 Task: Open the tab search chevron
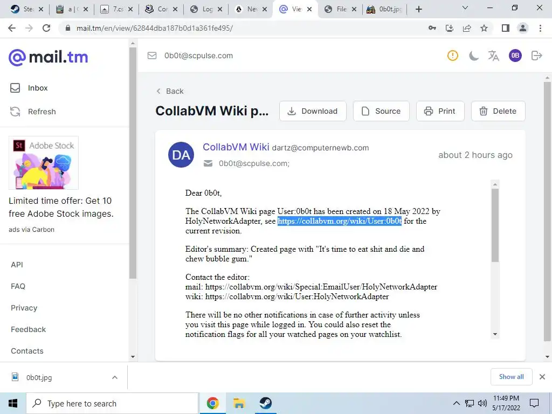(465, 8)
